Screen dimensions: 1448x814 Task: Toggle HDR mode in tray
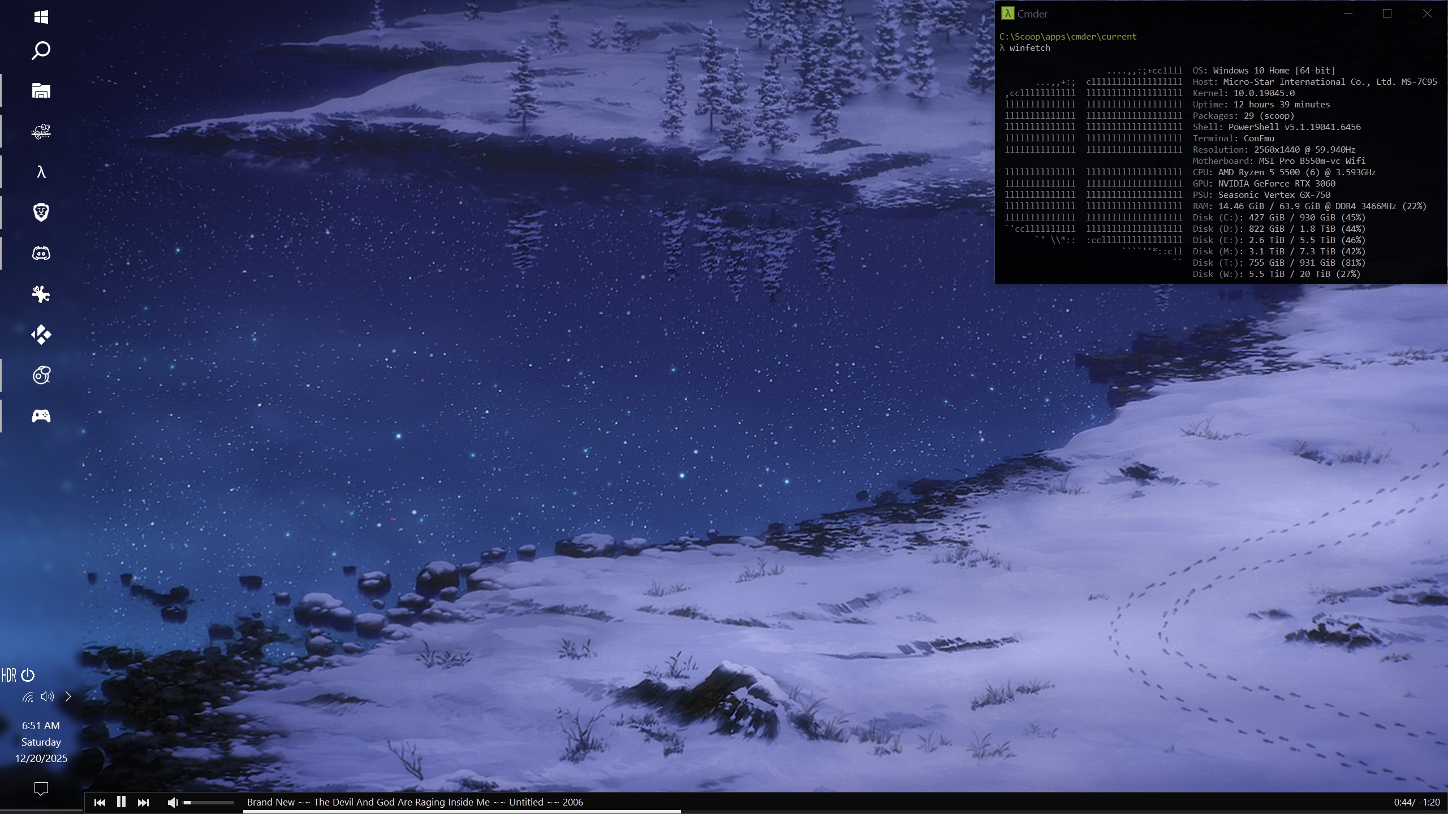[x=8, y=675]
